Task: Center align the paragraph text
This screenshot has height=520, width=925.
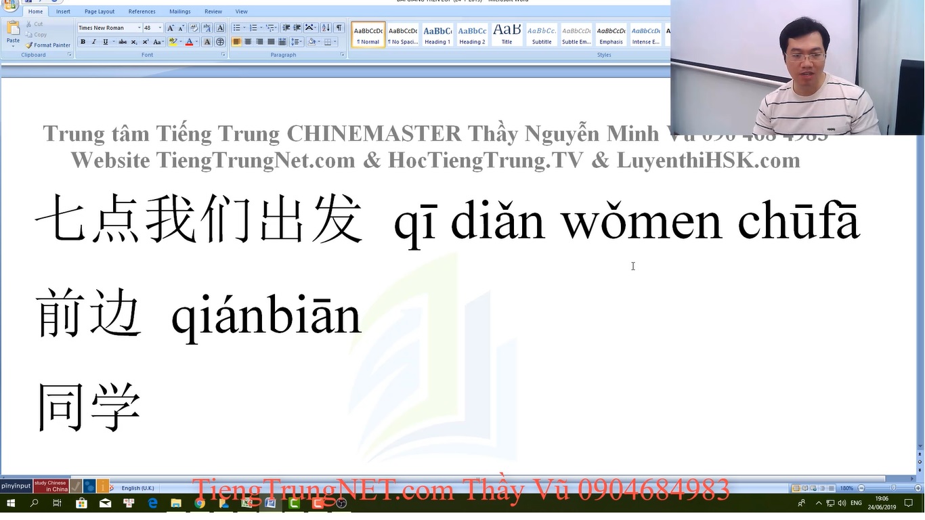Action: tap(248, 42)
